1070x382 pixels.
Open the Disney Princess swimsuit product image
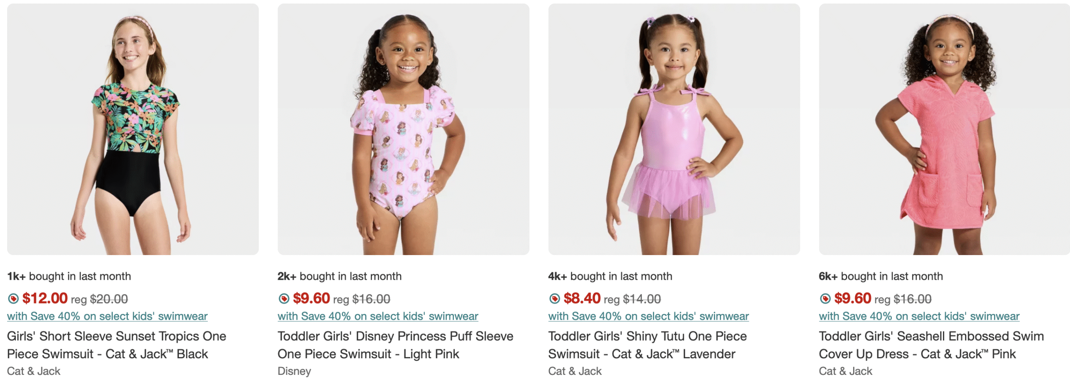click(x=403, y=129)
